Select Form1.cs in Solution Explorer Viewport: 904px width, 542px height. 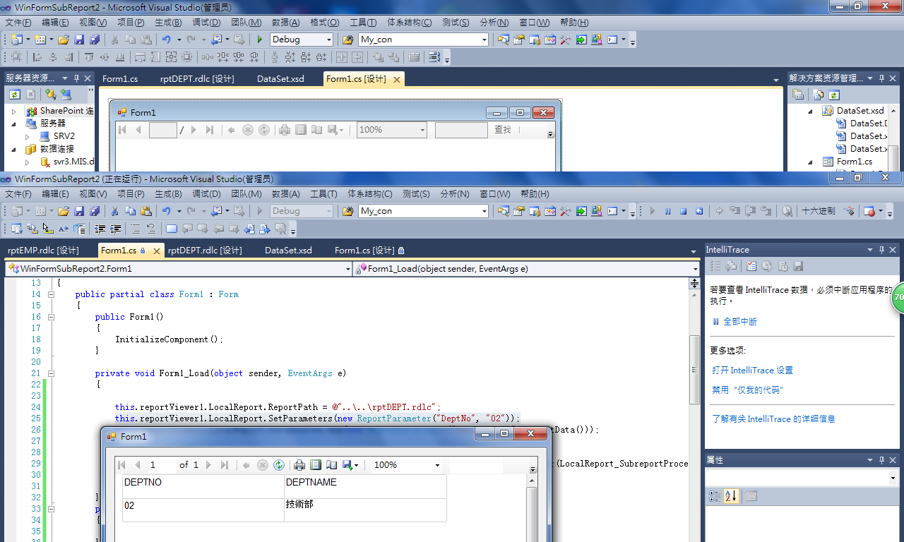pos(854,162)
